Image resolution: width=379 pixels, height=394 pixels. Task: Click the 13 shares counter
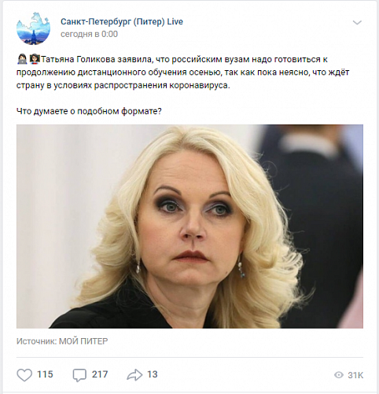(x=153, y=374)
